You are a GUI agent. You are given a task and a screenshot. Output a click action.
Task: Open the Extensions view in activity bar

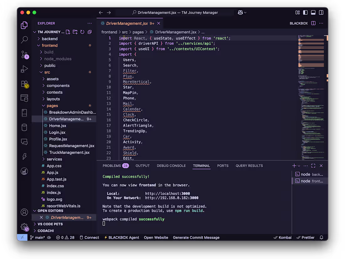point(24,84)
